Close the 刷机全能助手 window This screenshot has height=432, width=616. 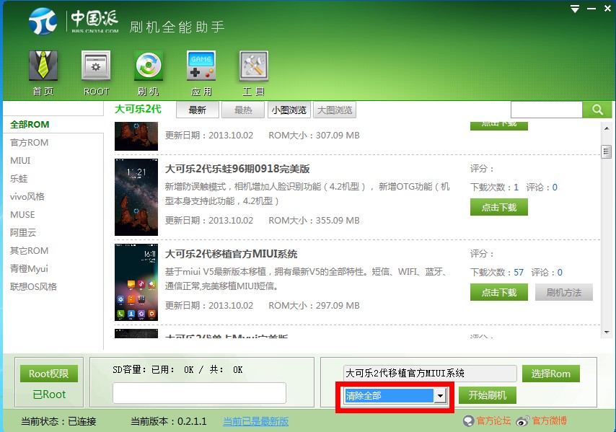pos(607,8)
